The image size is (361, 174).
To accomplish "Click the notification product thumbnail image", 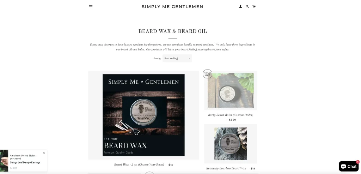I will (4, 161).
